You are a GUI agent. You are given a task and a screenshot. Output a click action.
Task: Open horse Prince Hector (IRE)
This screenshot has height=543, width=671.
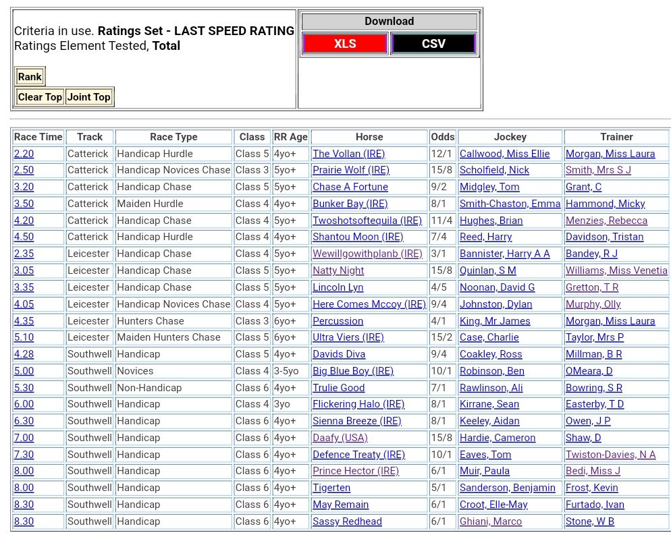click(x=355, y=471)
